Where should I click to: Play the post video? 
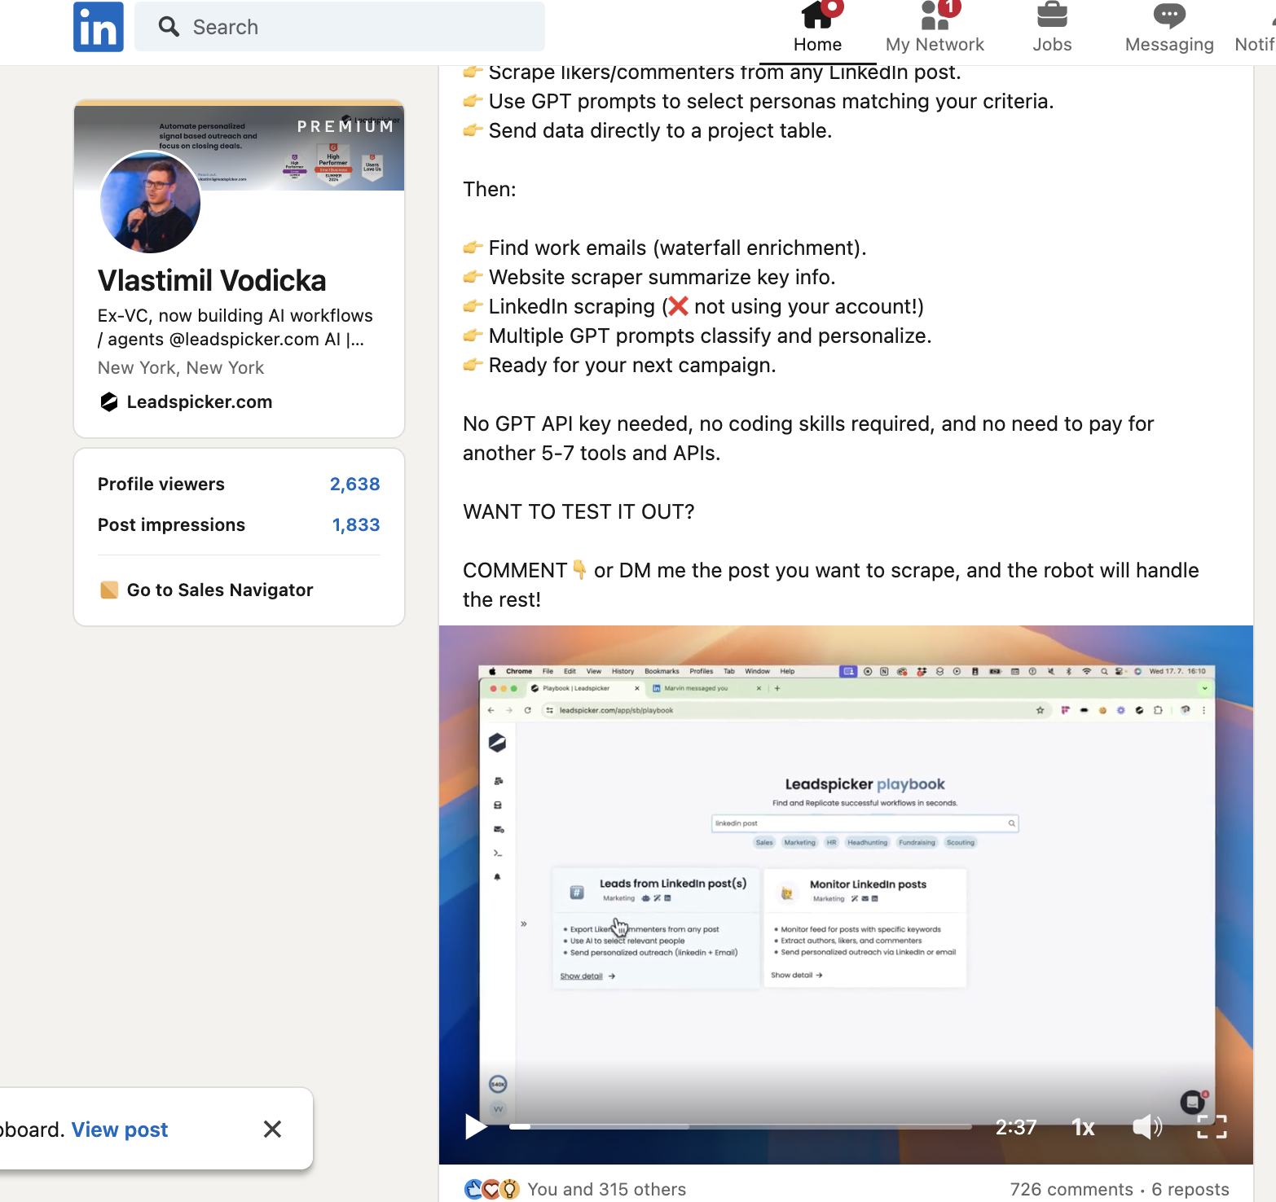[475, 1127]
